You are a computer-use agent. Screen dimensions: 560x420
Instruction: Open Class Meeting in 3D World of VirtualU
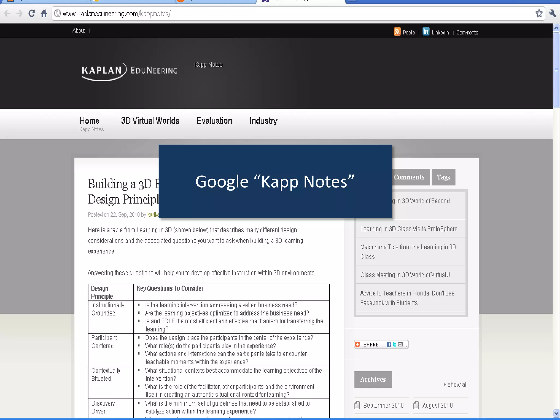pos(405,275)
